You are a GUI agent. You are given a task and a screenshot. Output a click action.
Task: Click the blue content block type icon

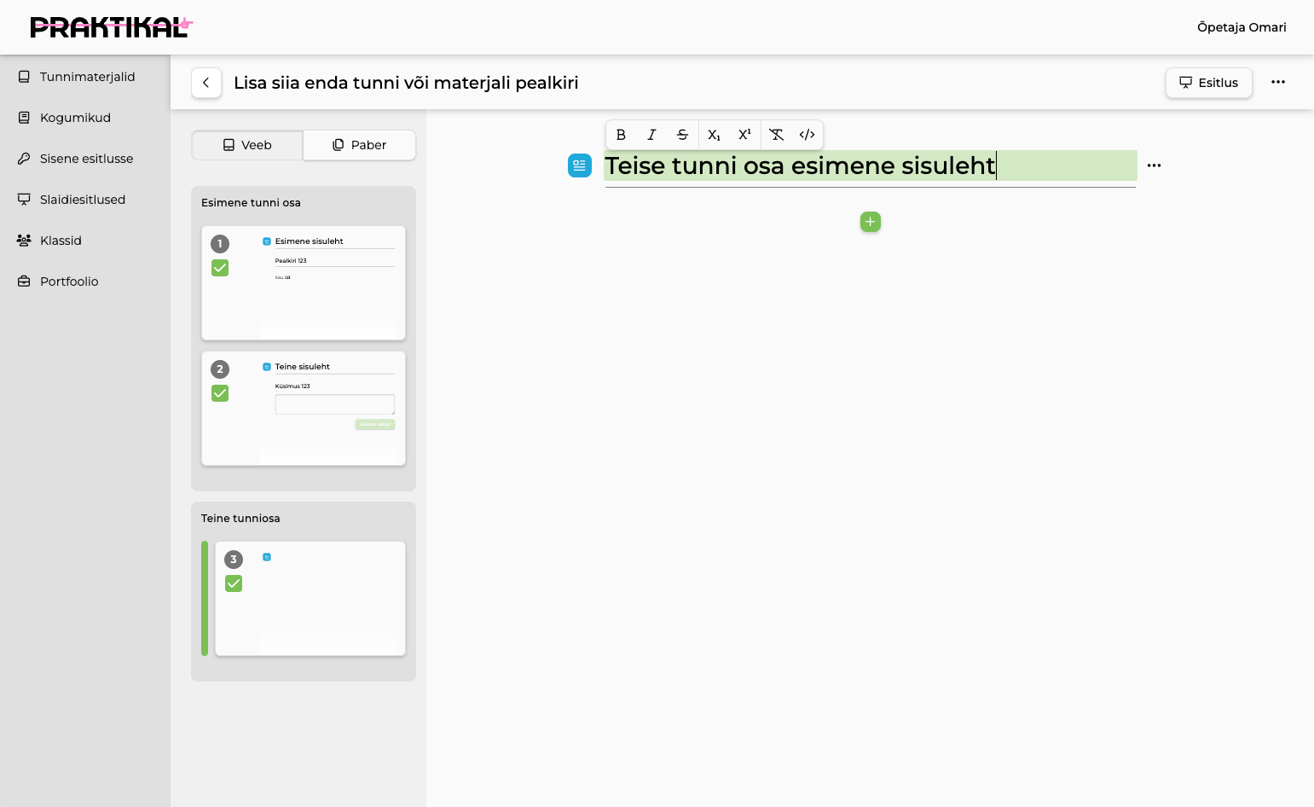(x=580, y=165)
